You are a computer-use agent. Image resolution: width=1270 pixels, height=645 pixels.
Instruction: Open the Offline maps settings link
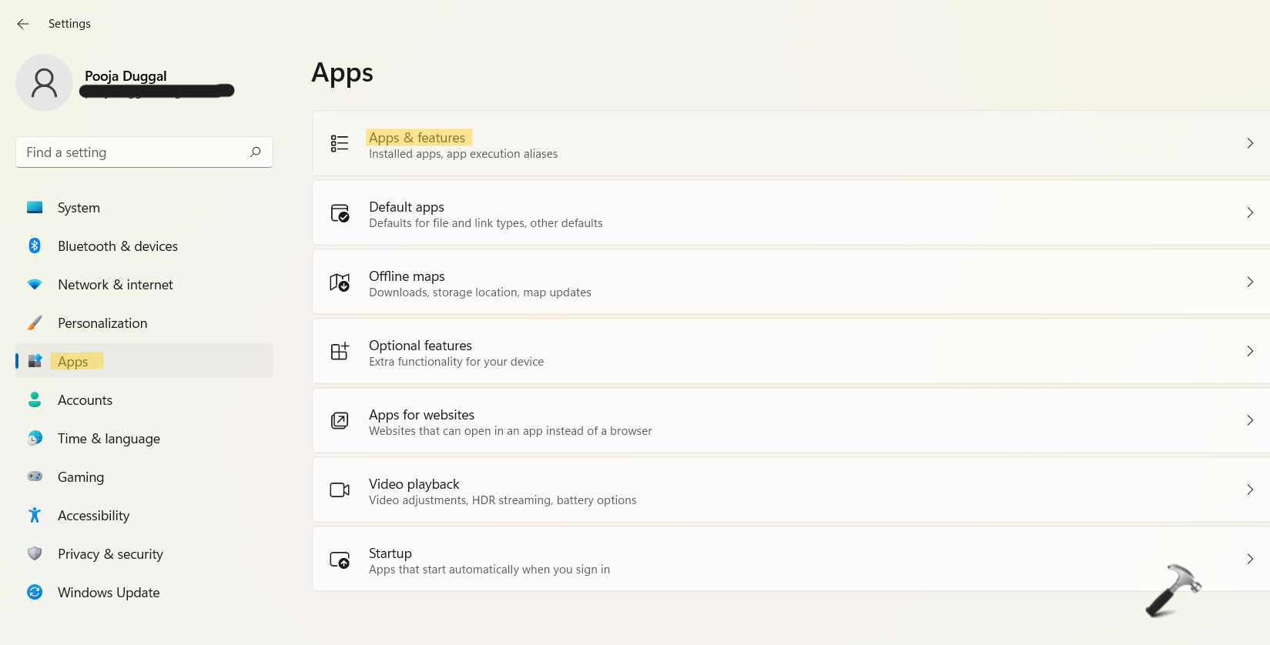coord(407,276)
